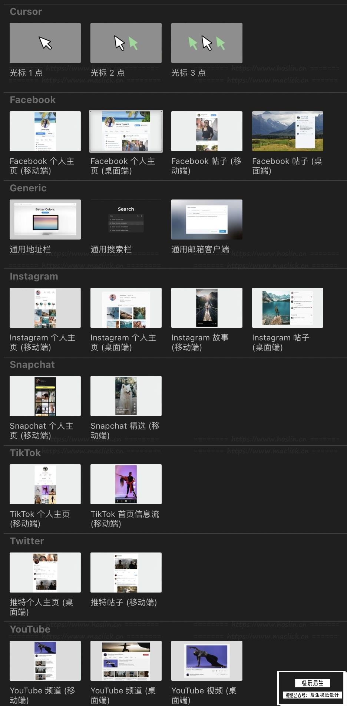The height and width of the screenshot is (706, 347).
Task: Click the 通用邮箱客户端 label text
Action: tap(200, 249)
